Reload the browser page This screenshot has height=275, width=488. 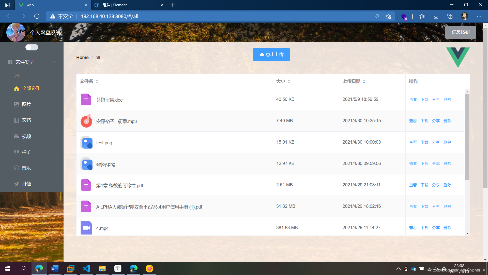[37, 16]
